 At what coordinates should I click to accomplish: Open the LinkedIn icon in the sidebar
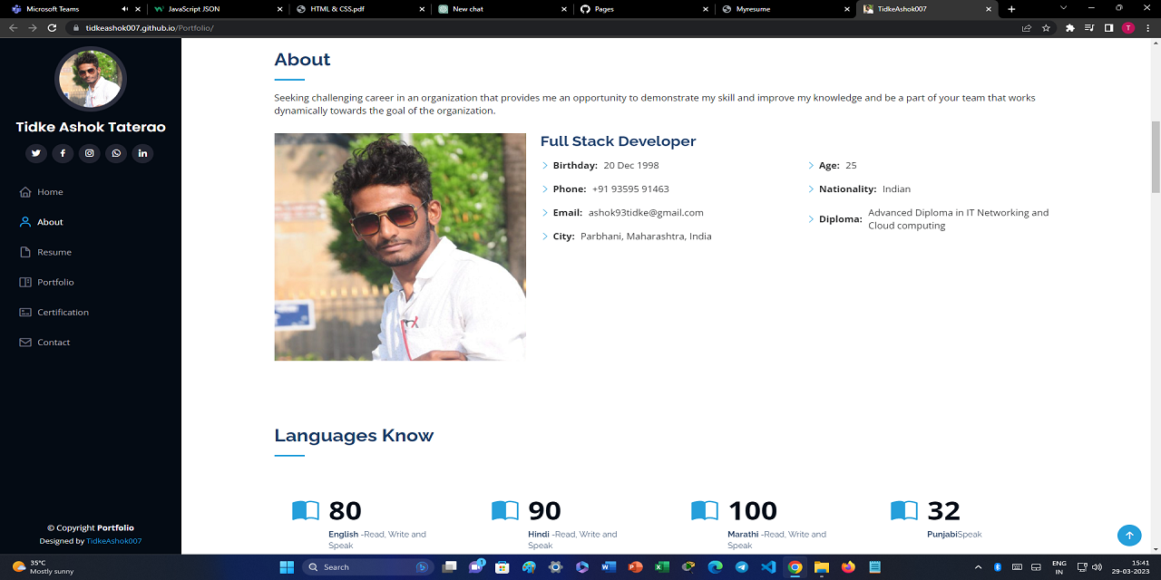pyautogui.click(x=142, y=152)
